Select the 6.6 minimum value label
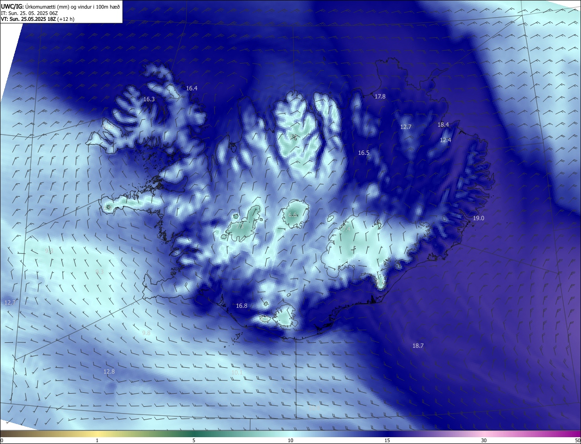This screenshot has width=581, height=444. point(293,215)
